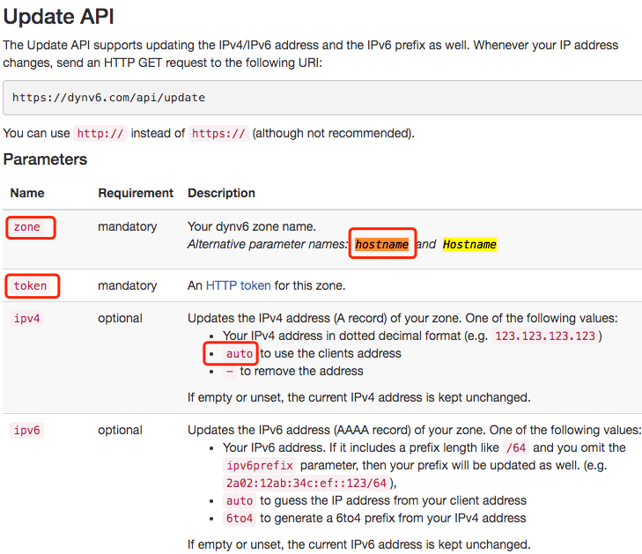Select the token parameter name

30,285
